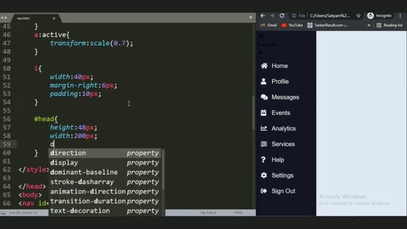Image resolution: width=407 pixels, height=229 pixels.
Task: Click the '<body>' tag line
Action: 30,195
